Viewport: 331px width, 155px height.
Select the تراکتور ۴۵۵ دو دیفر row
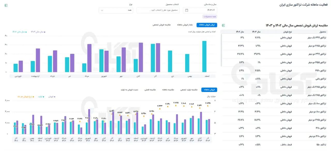(x=274, y=62)
